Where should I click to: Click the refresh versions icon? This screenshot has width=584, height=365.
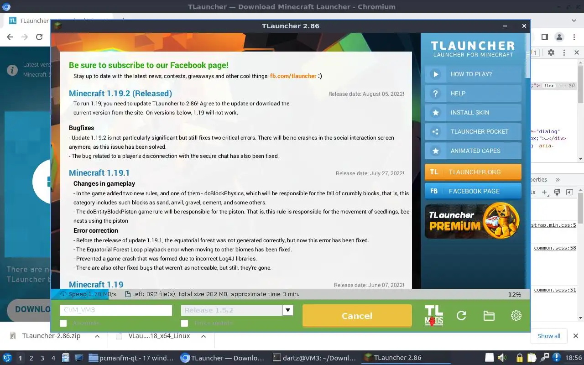[461, 316]
